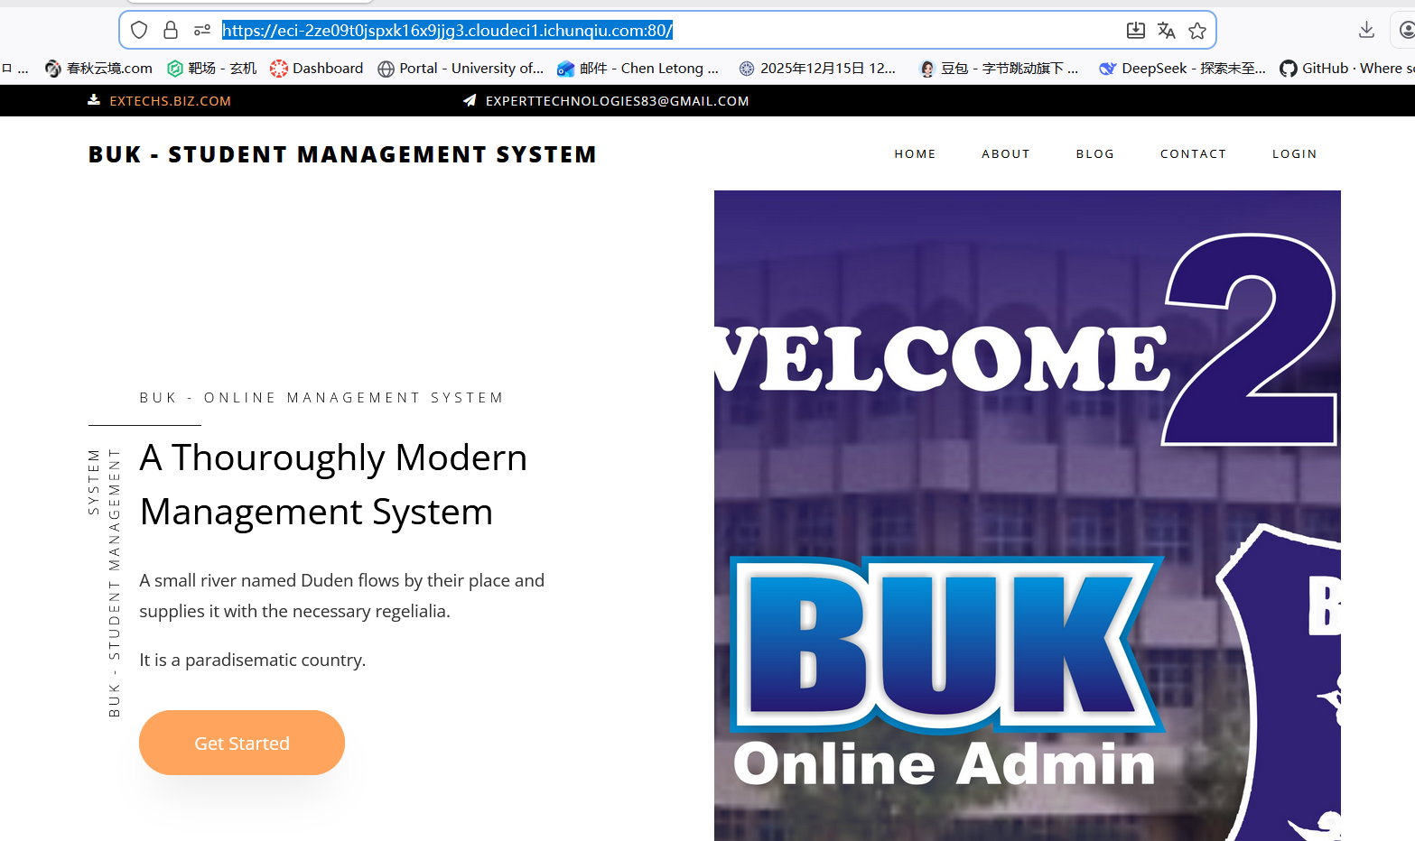Click the Dashboard bookmark favicon
This screenshot has width=1415, height=841.
(279, 69)
